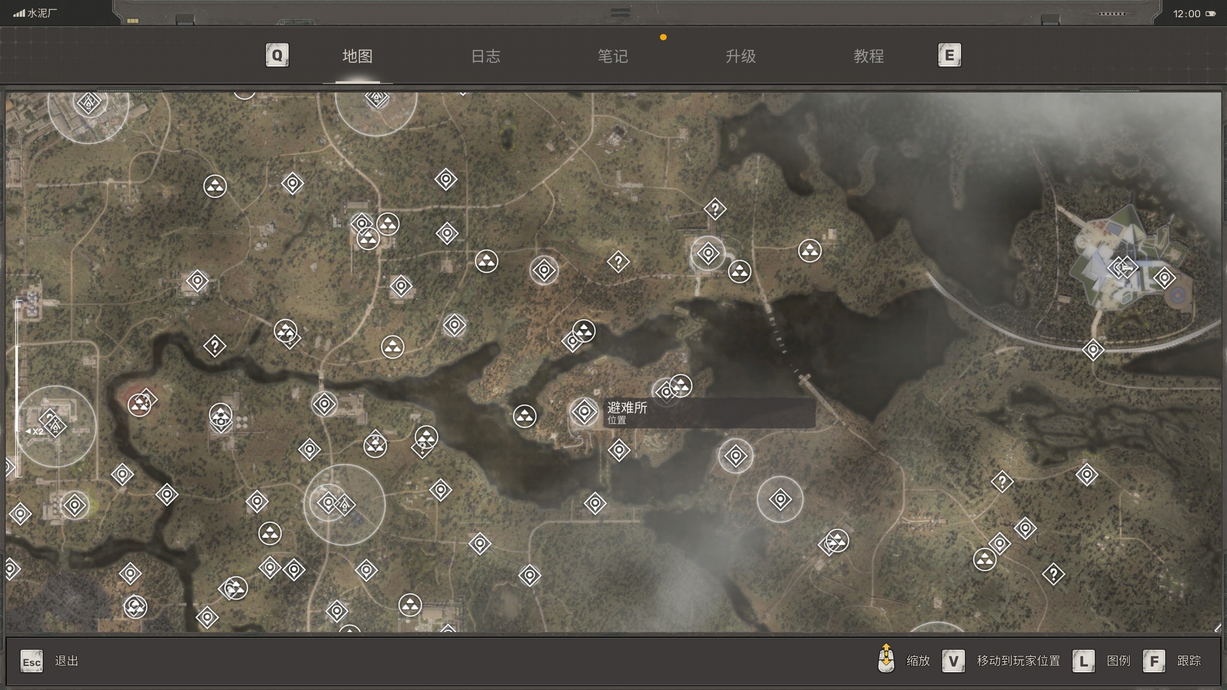Open the 地图 map tab
Screen dimensions: 1227x690
pyautogui.click(x=358, y=56)
